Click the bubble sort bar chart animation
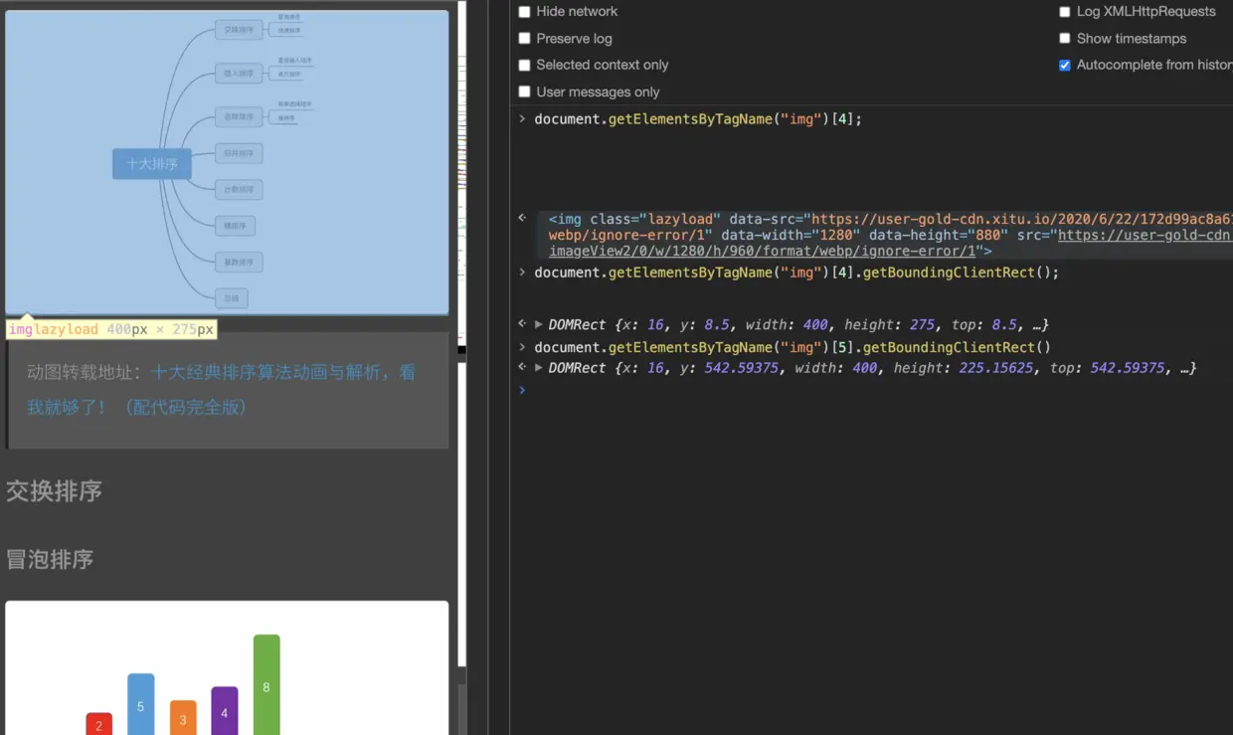1233x735 pixels. pos(227,667)
